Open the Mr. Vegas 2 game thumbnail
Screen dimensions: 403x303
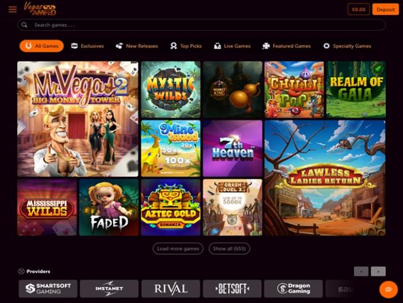78,119
